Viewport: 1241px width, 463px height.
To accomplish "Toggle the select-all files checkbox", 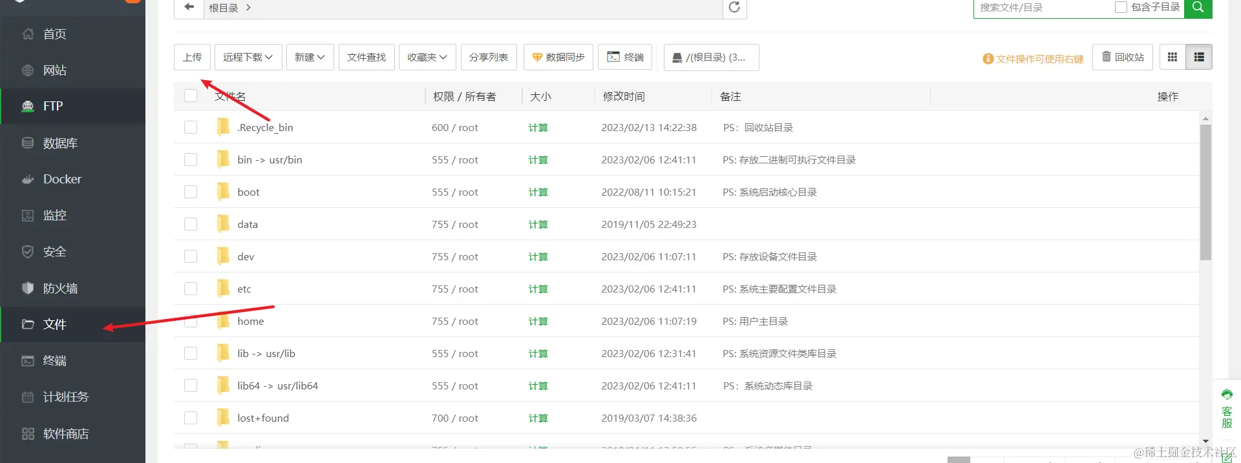I will tap(191, 96).
